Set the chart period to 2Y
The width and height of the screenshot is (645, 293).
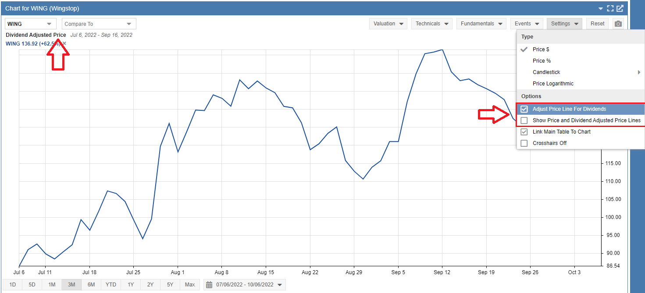point(150,285)
